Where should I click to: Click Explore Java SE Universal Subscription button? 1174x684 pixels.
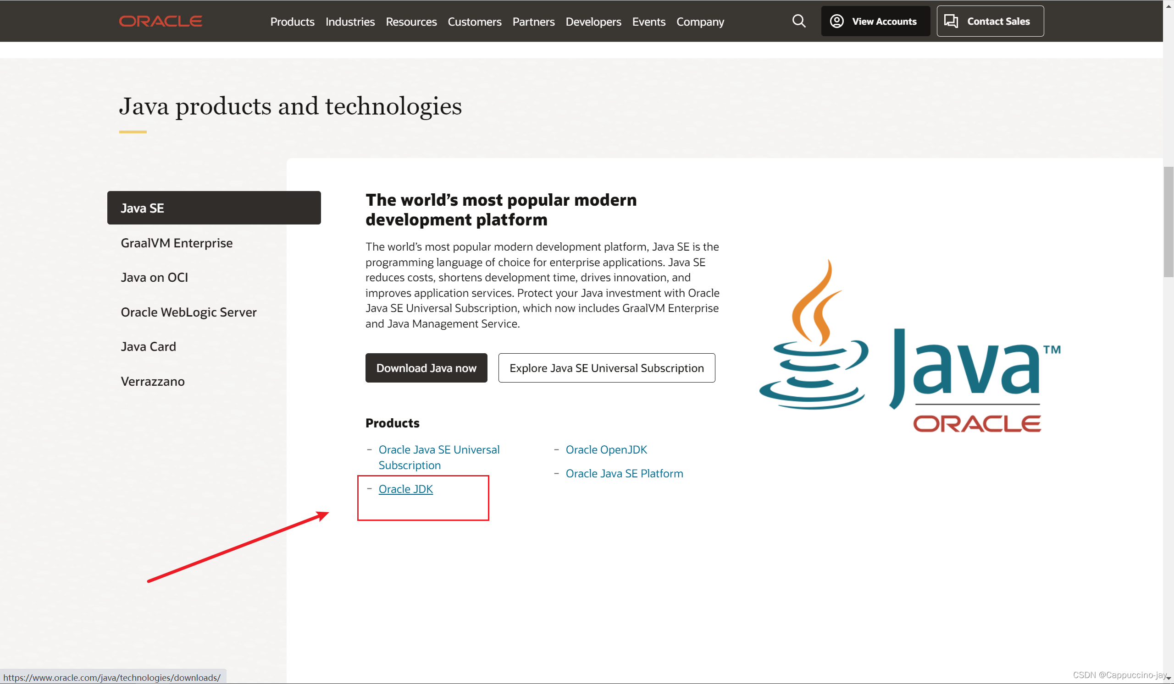tap(606, 368)
